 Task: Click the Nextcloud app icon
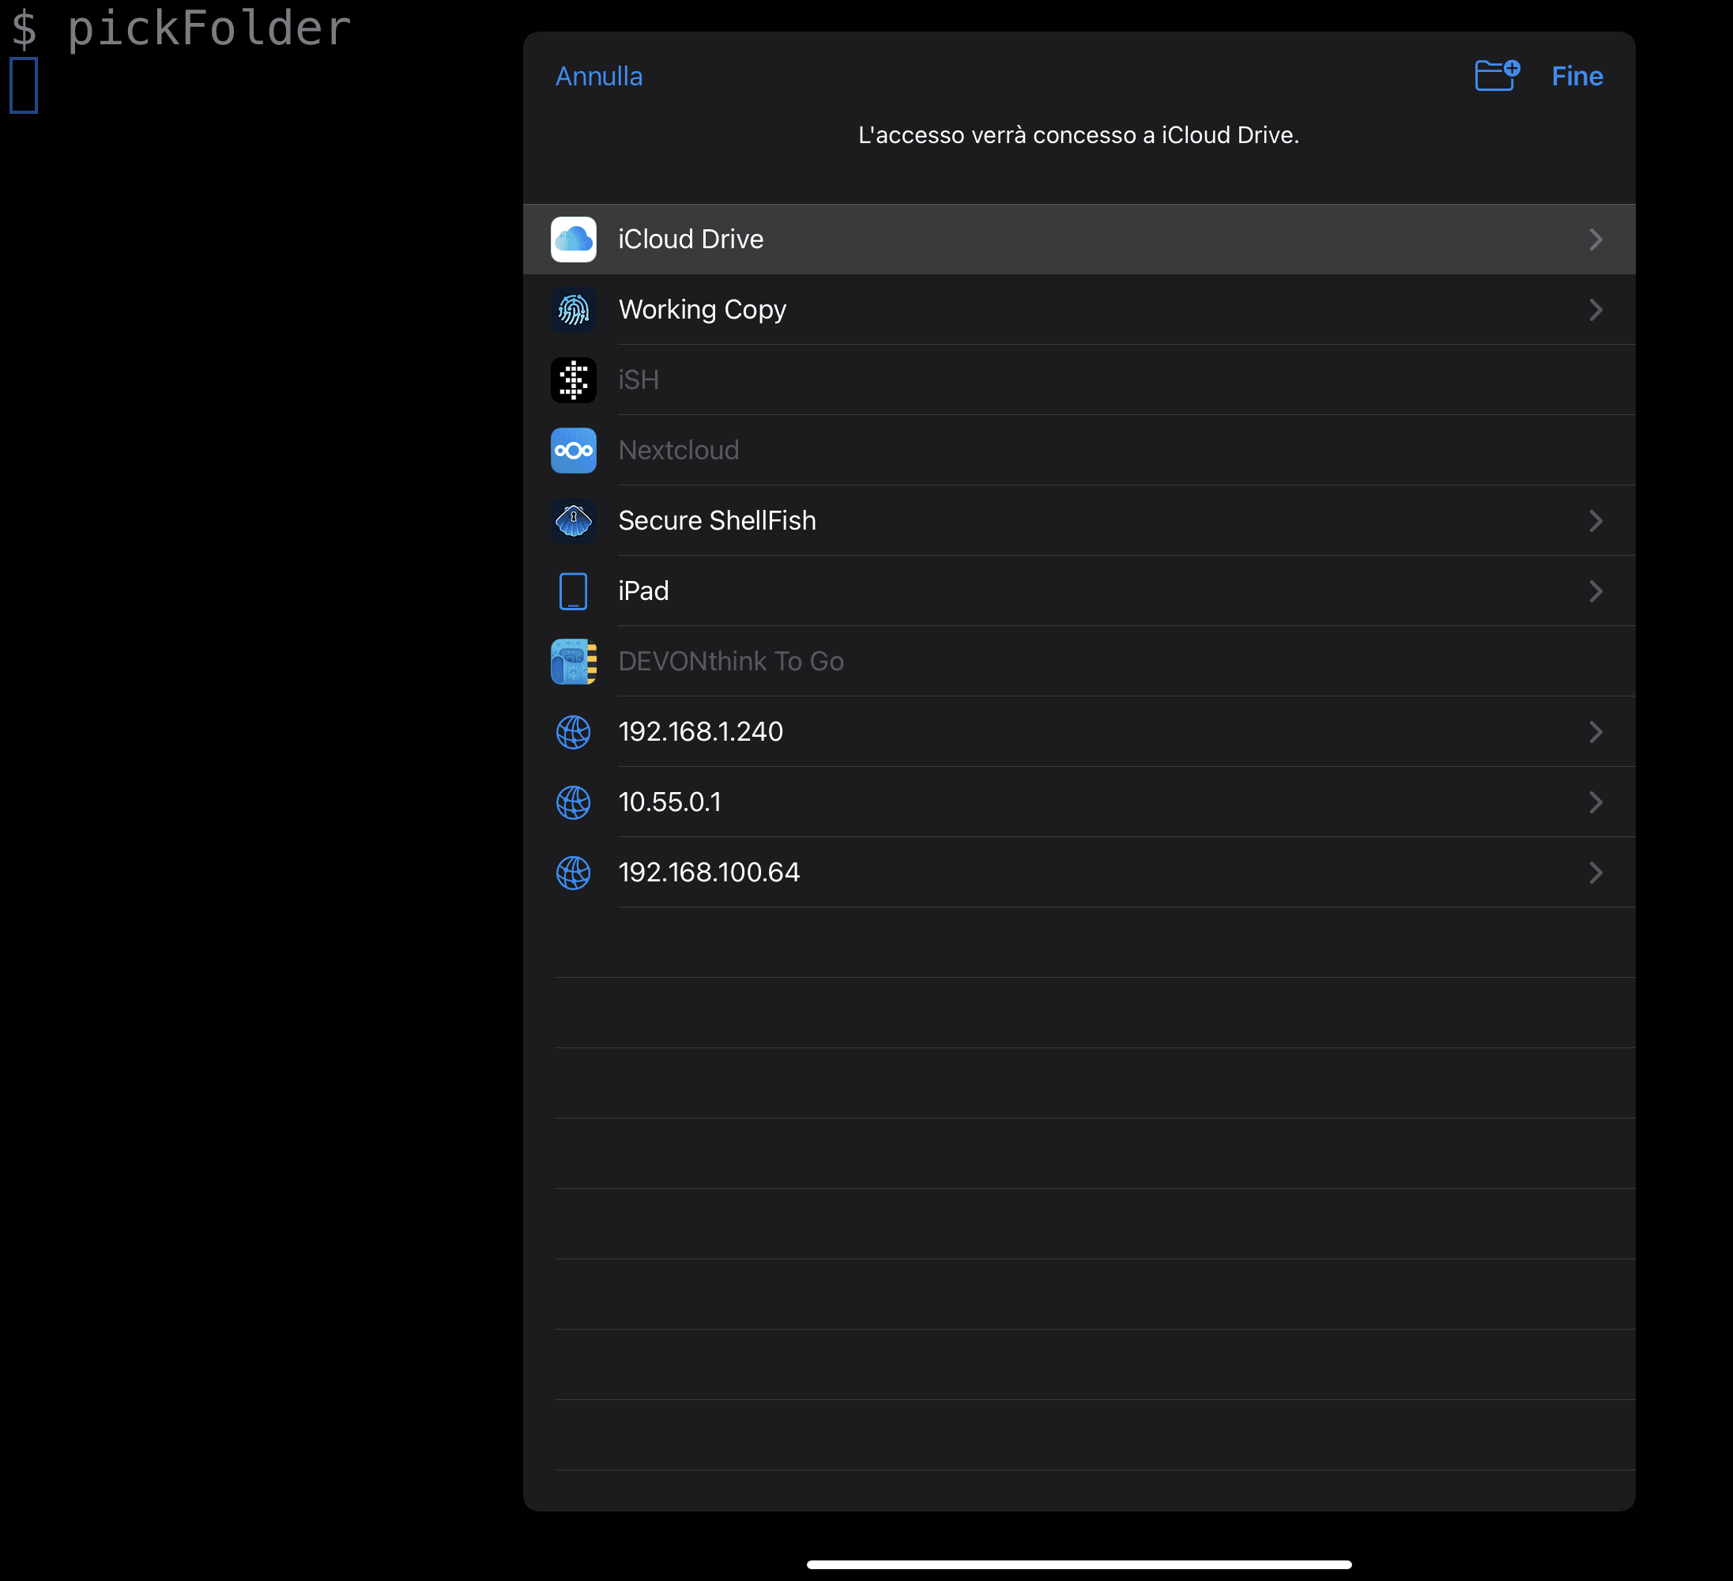(574, 451)
